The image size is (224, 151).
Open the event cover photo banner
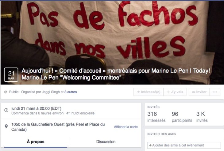click(112, 34)
